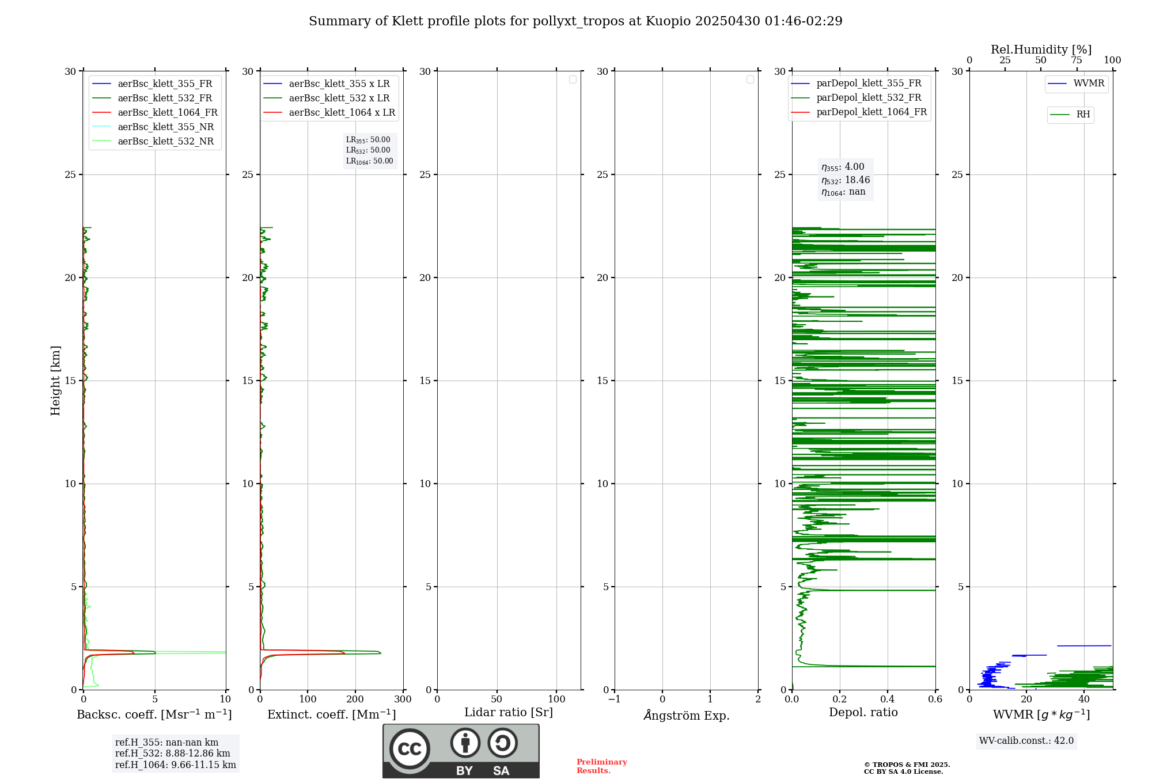Click the Rel.Humidity [%] top axis label

click(x=1041, y=50)
